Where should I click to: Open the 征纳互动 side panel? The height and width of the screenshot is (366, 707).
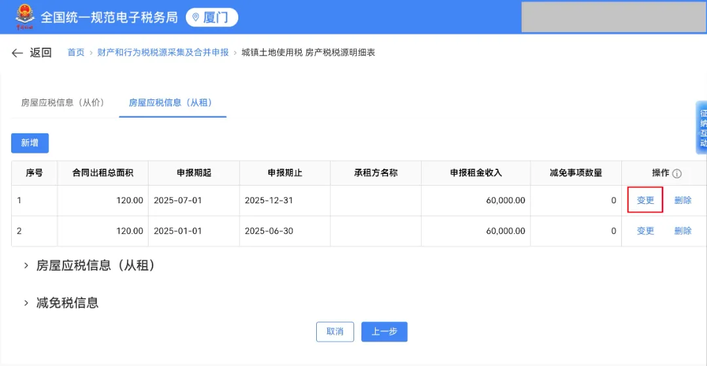coord(702,127)
